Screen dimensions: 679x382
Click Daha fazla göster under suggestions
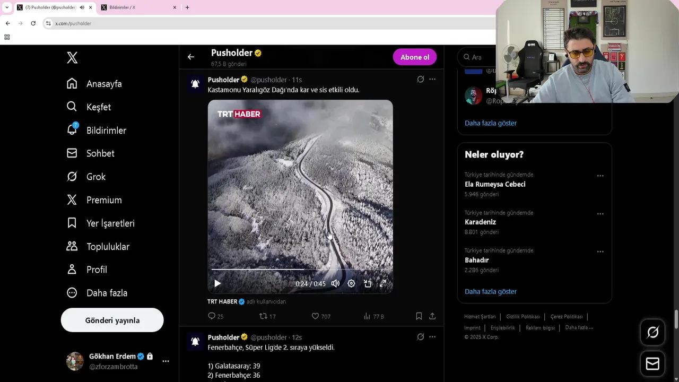491,123
